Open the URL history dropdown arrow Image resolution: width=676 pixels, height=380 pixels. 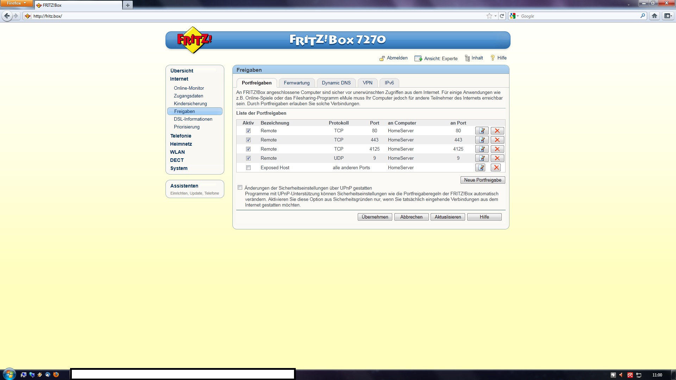click(495, 16)
